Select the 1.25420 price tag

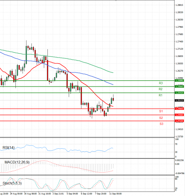(x=179, y=93)
